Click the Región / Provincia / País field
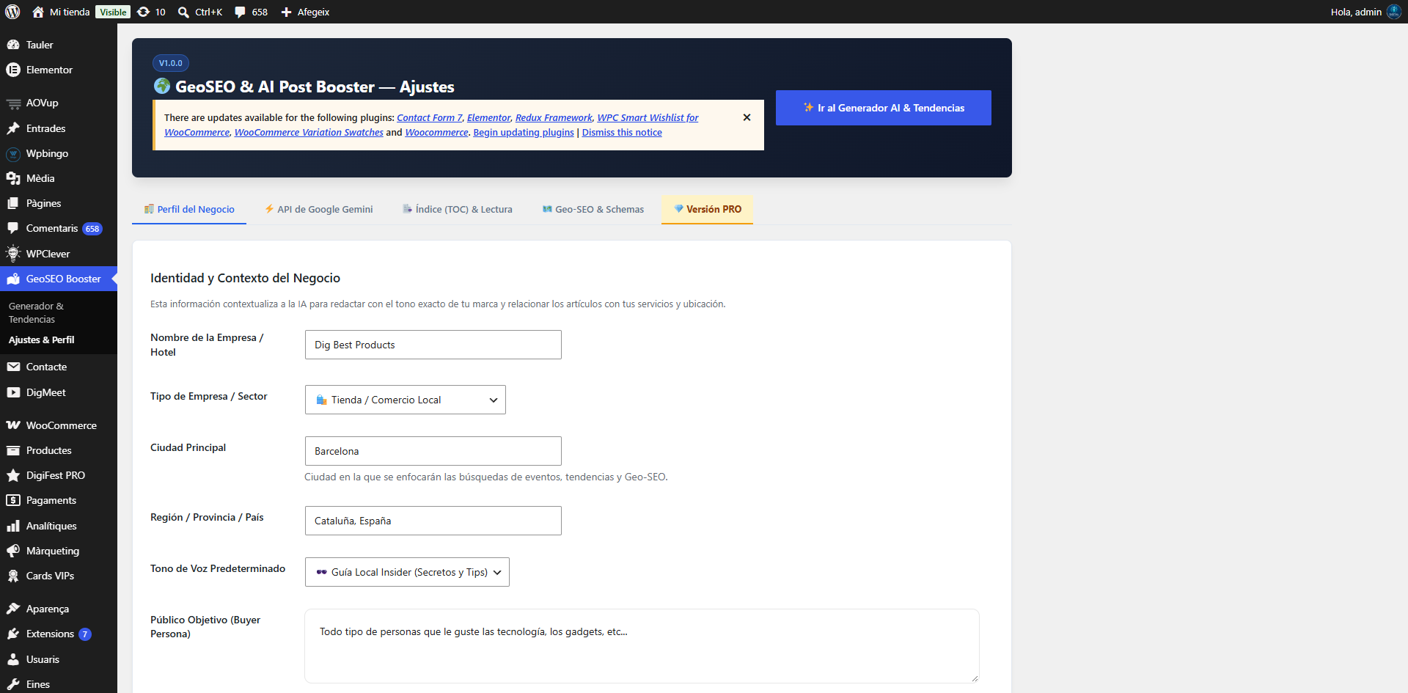 (433, 521)
